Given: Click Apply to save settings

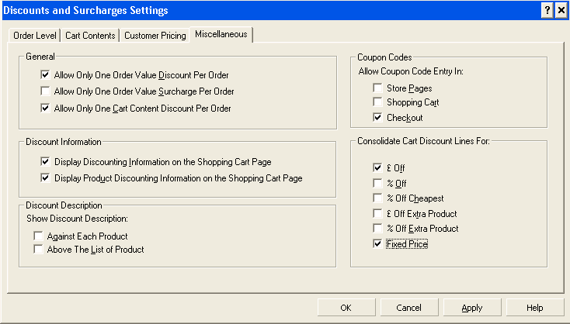Looking at the screenshot, I should [472, 308].
